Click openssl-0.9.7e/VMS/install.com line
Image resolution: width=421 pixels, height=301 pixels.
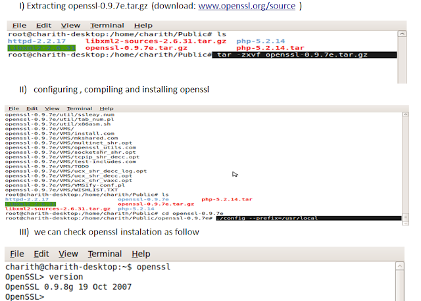pyautogui.click(x=60, y=133)
